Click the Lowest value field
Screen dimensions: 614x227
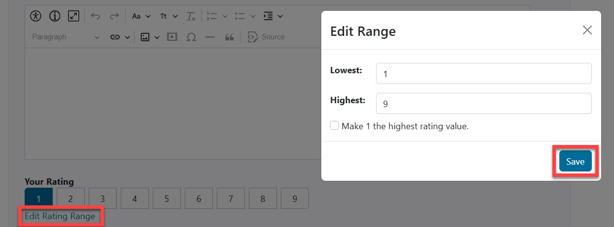[483, 74]
